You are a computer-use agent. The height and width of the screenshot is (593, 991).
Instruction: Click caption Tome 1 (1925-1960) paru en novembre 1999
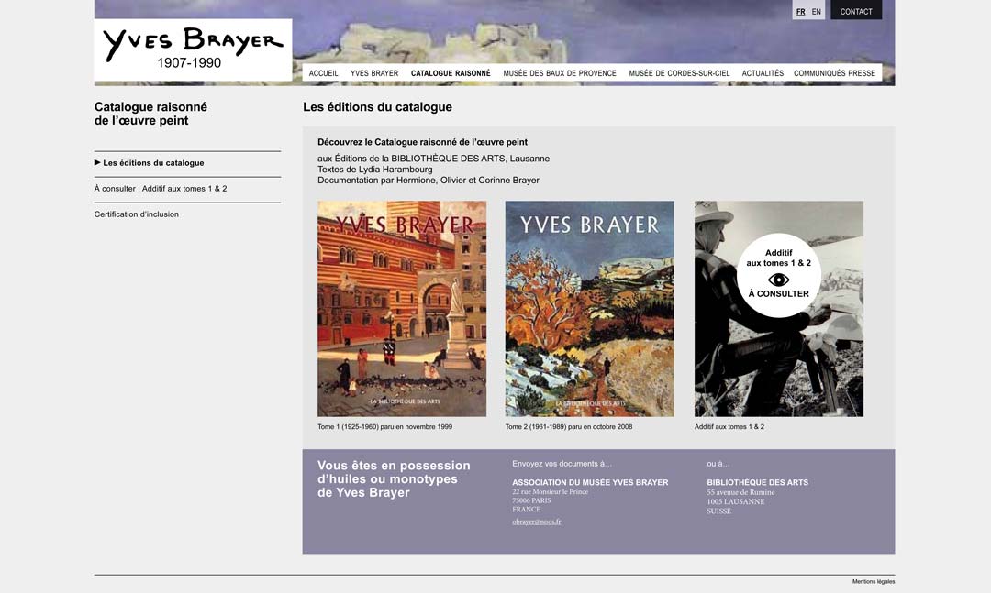tap(384, 427)
